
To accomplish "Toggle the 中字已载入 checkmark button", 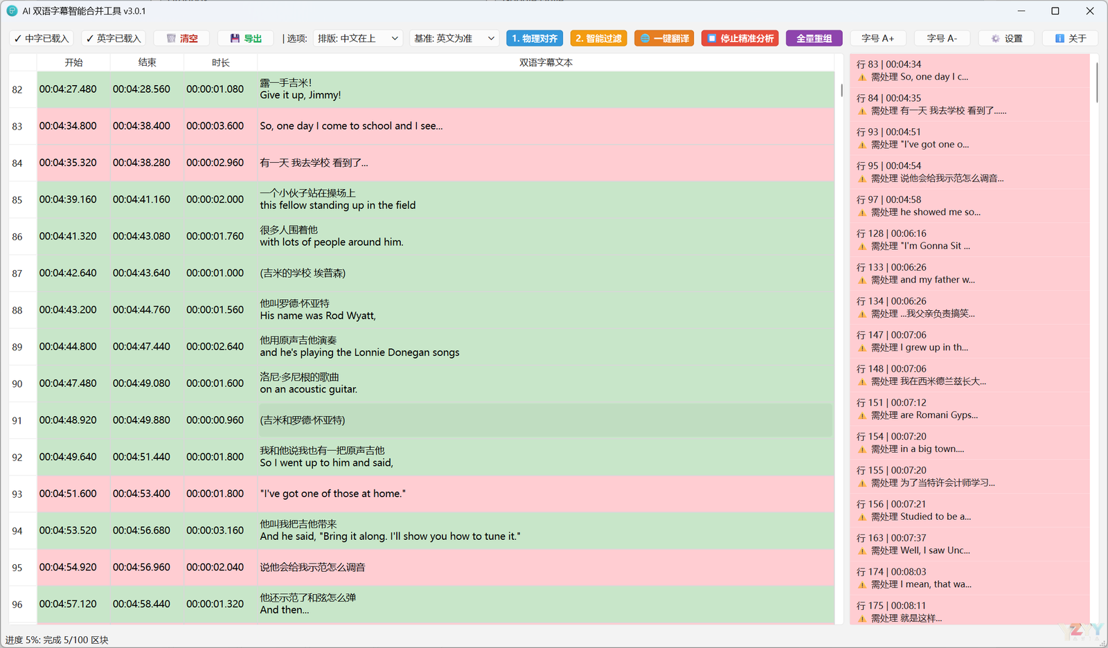I will (42, 39).
